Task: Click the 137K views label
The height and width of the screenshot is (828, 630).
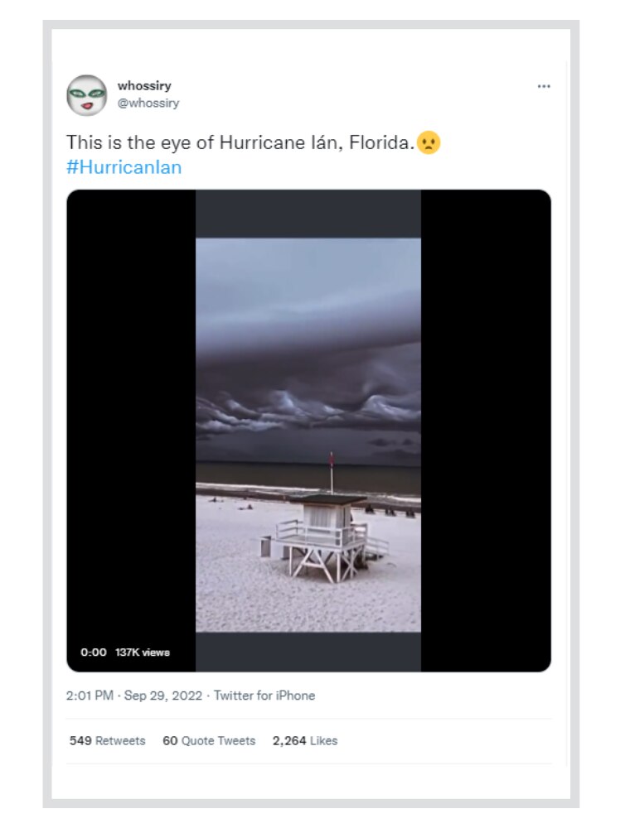Action: click(x=143, y=652)
